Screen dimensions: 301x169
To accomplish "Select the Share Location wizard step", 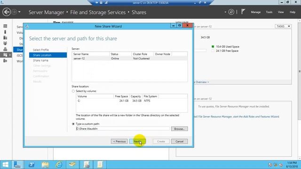I will click(x=48, y=55).
